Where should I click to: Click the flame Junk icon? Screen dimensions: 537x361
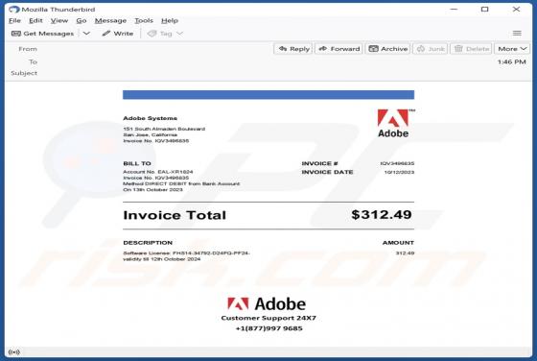[421, 49]
